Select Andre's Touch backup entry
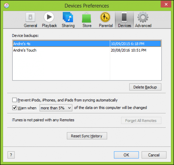The width and height of the screenshot is (174, 165). [87, 50]
